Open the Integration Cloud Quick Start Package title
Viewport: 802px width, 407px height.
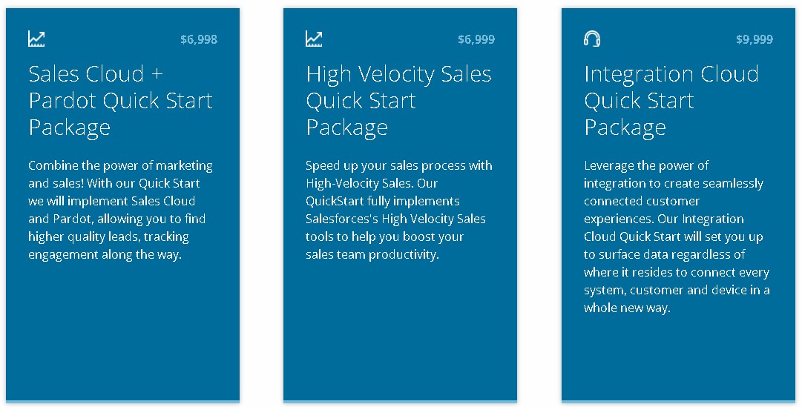[x=671, y=100]
